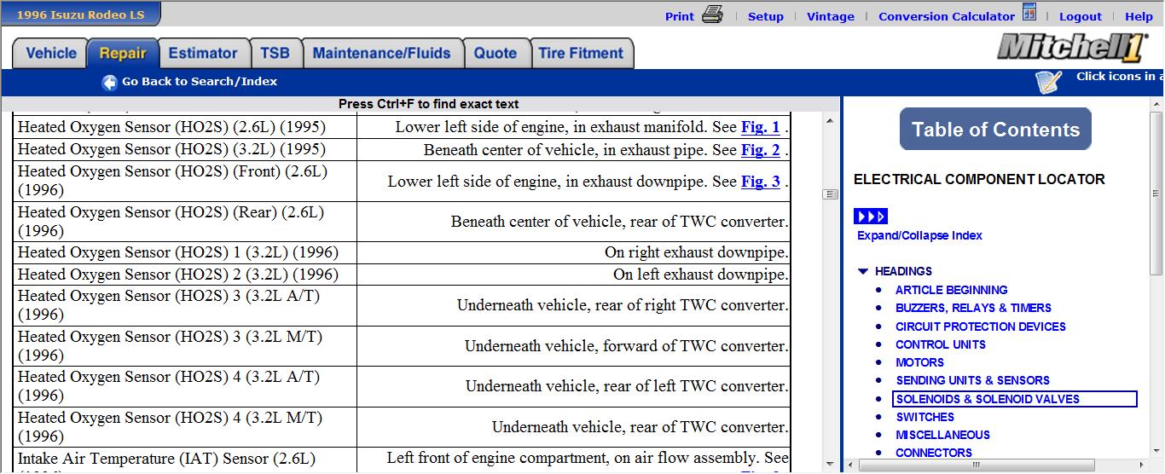Click the 1996 Isuzu Rodeo LS label
The width and height of the screenshot is (1165, 474).
(81, 14)
